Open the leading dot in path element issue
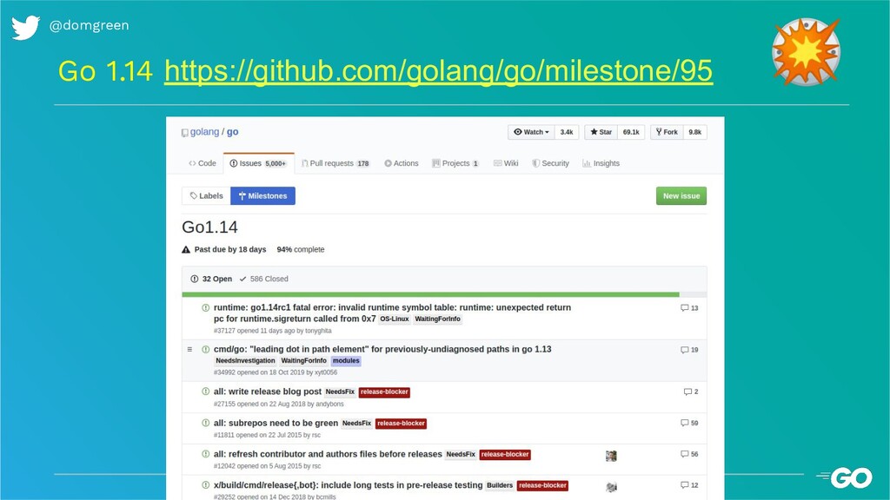 click(x=382, y=349)
